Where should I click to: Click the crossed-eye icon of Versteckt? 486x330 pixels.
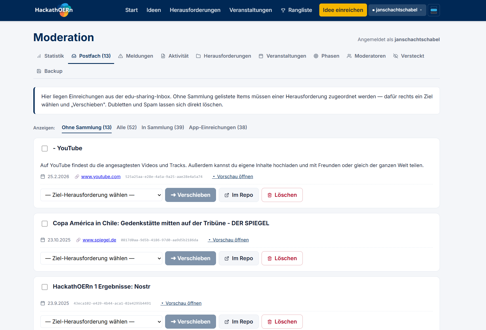click(396, 56)
